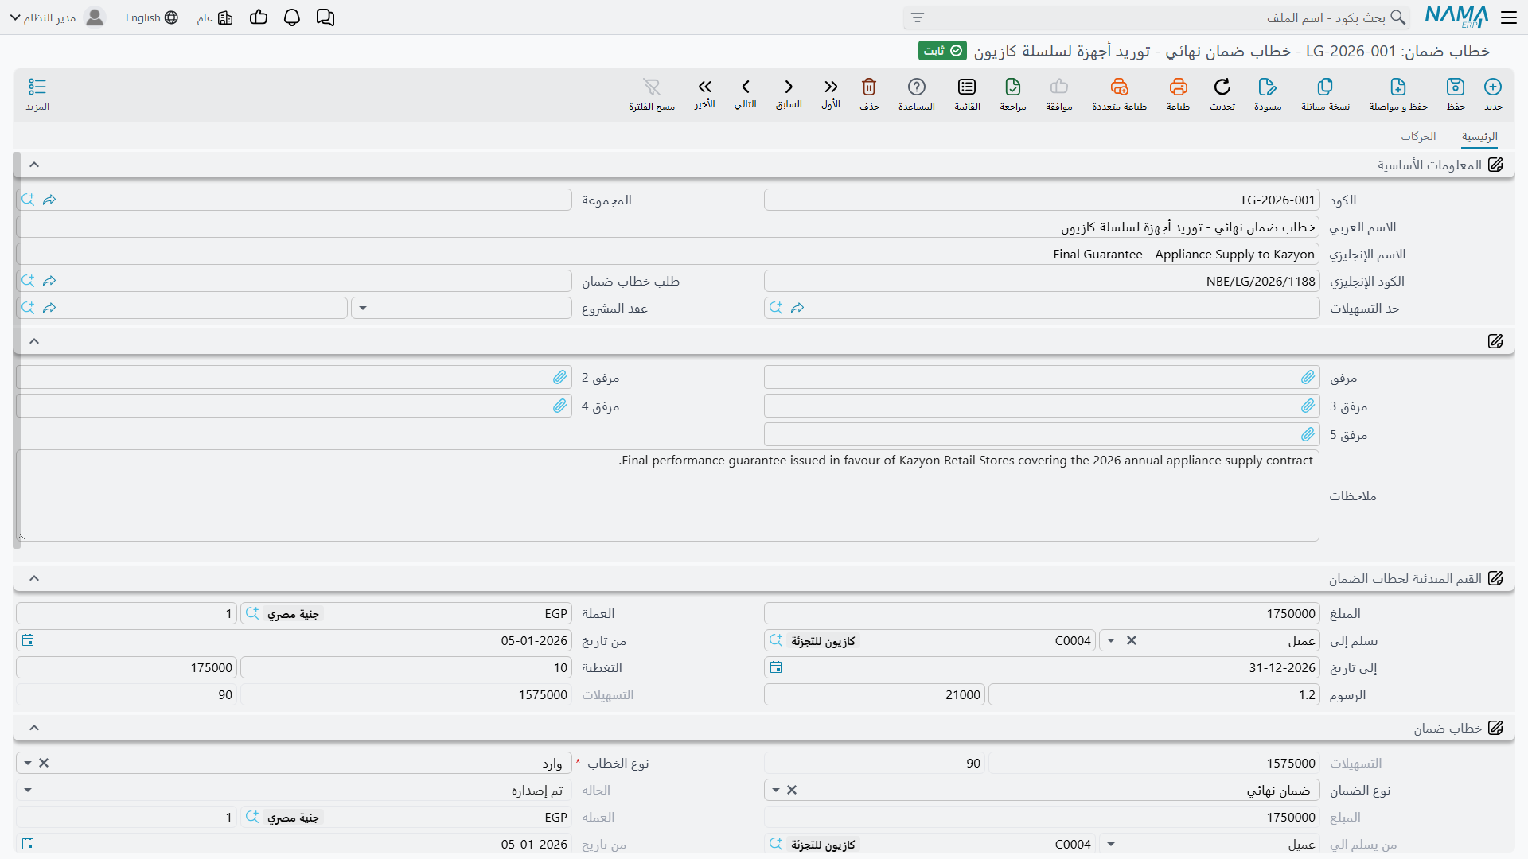1528x859 pixels.
Task: Open the hamburger main menu
Action: tap(1509, 17)
